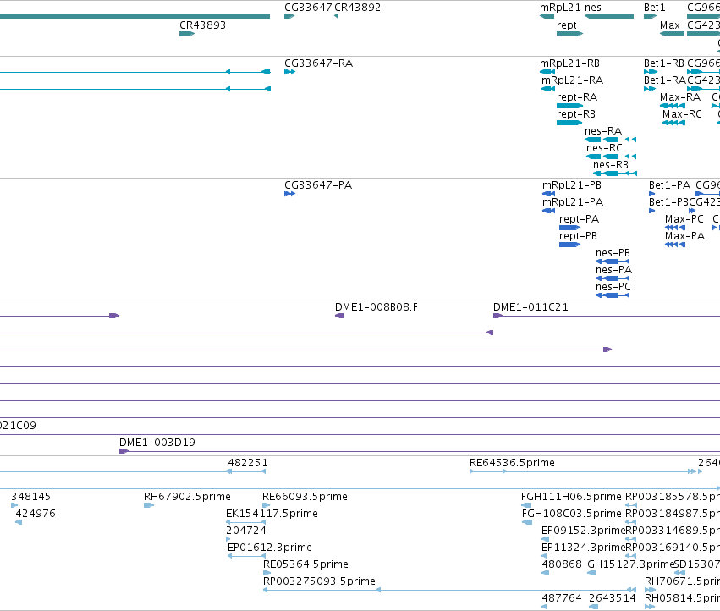Click the rept-RB transcript label
720x611 pixels.
pyautogui.click(x=576, y=114)
